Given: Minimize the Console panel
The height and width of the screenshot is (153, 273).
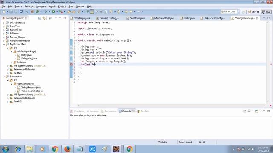Looking at the screenshot, I should 264,110.
